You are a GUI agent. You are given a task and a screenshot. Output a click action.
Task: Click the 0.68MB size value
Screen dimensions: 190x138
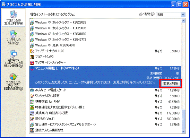click(174, 51)
